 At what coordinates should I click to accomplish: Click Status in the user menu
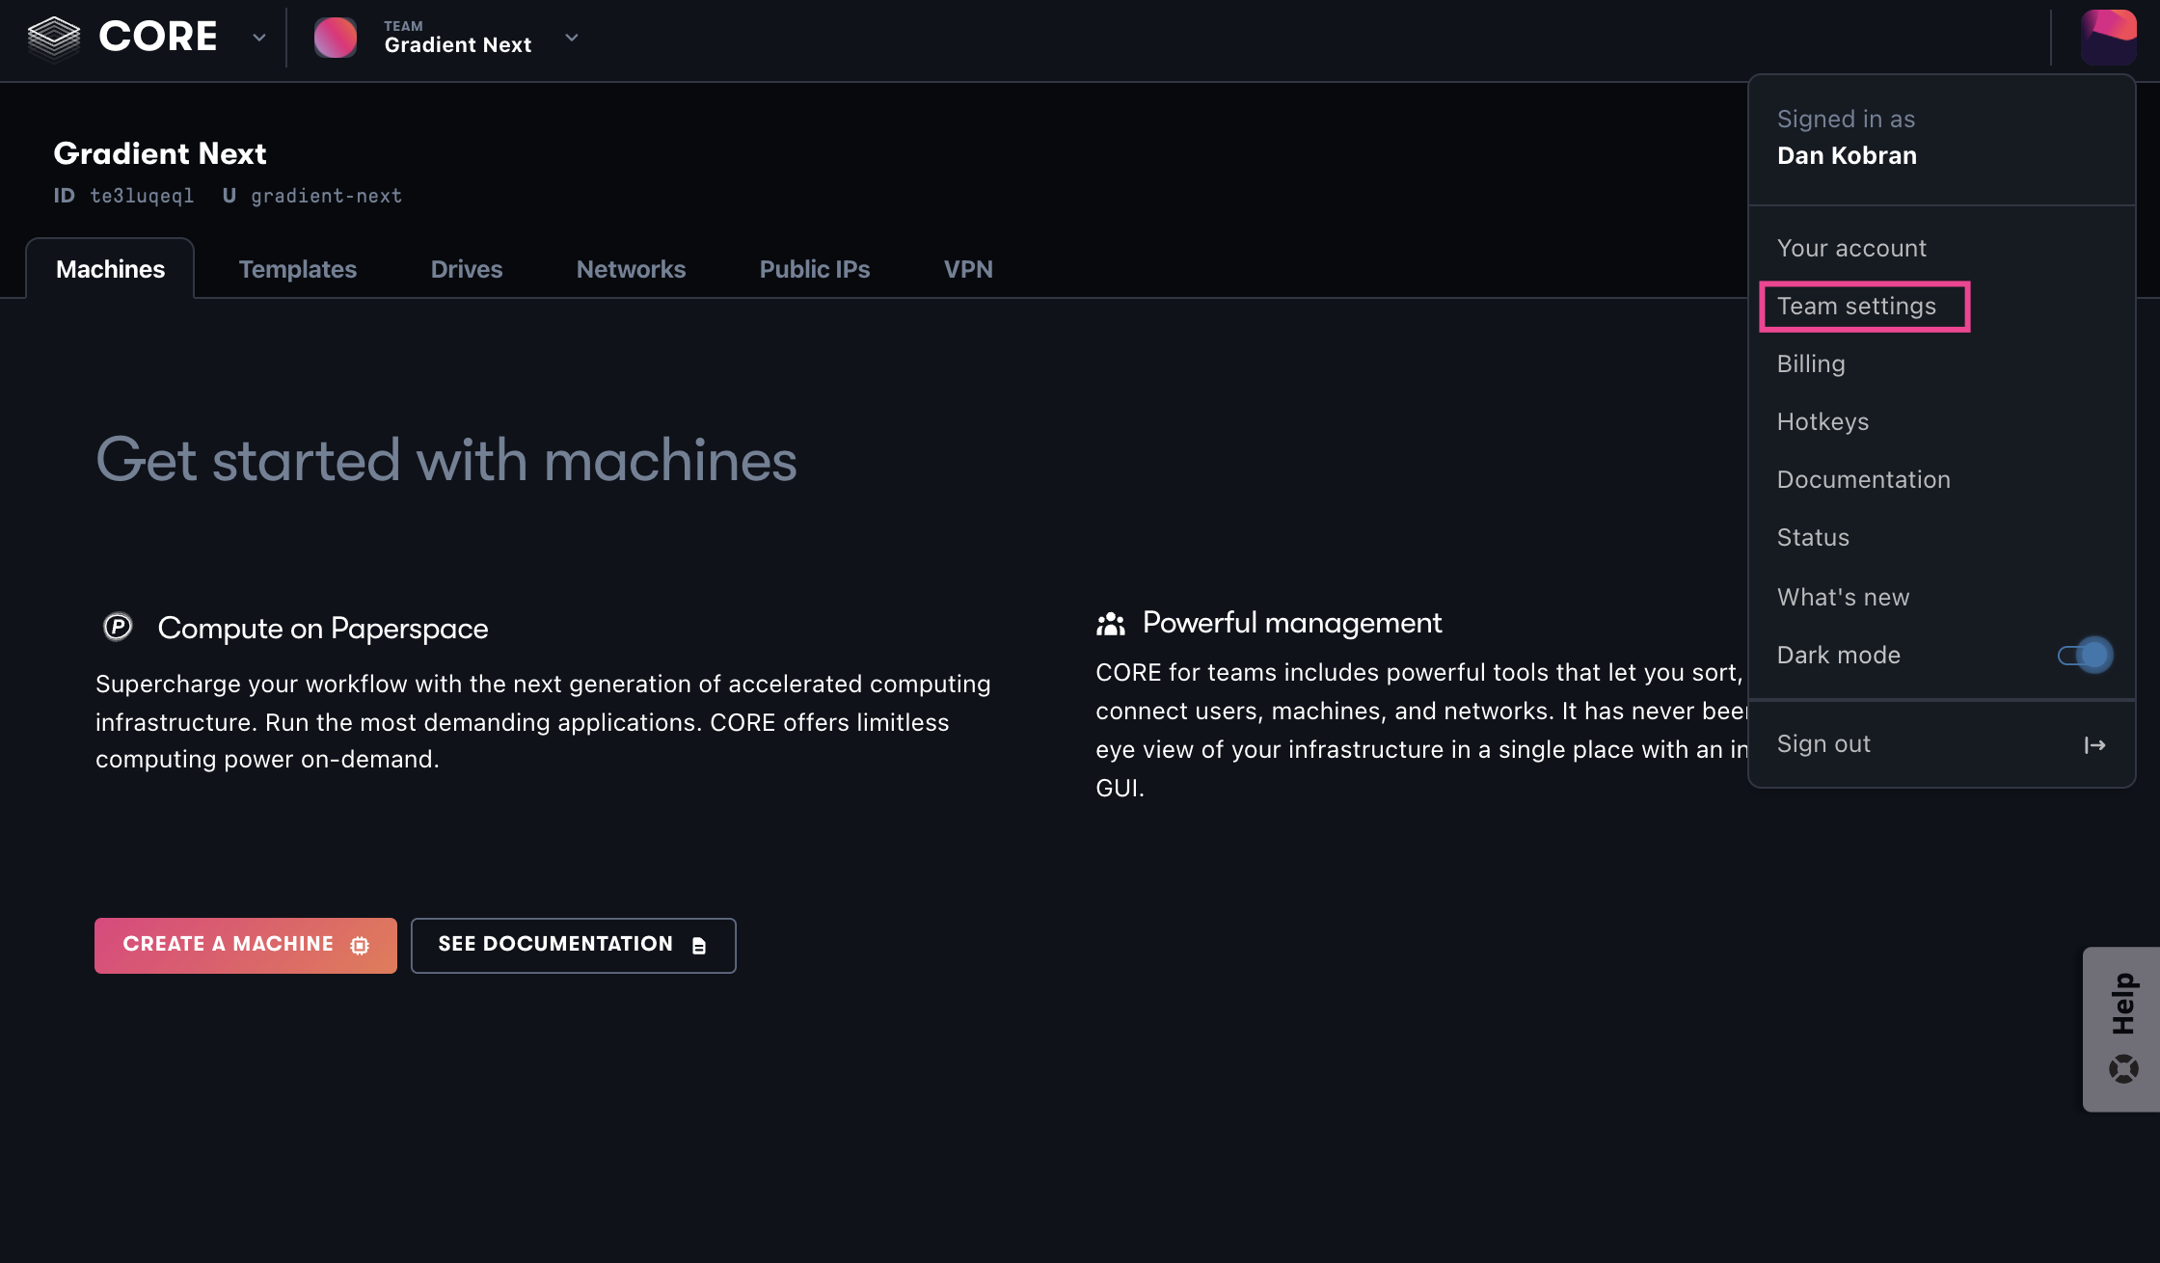point(1813,537)
